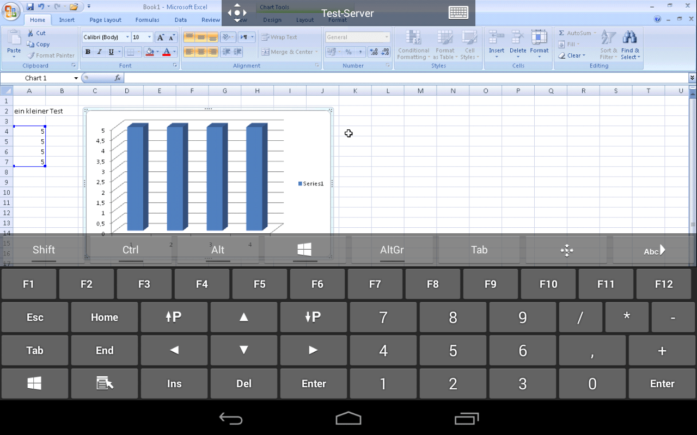
Task: Switch to the Page Layout tab
Action: pyautogui.click(x=106, y=20)
